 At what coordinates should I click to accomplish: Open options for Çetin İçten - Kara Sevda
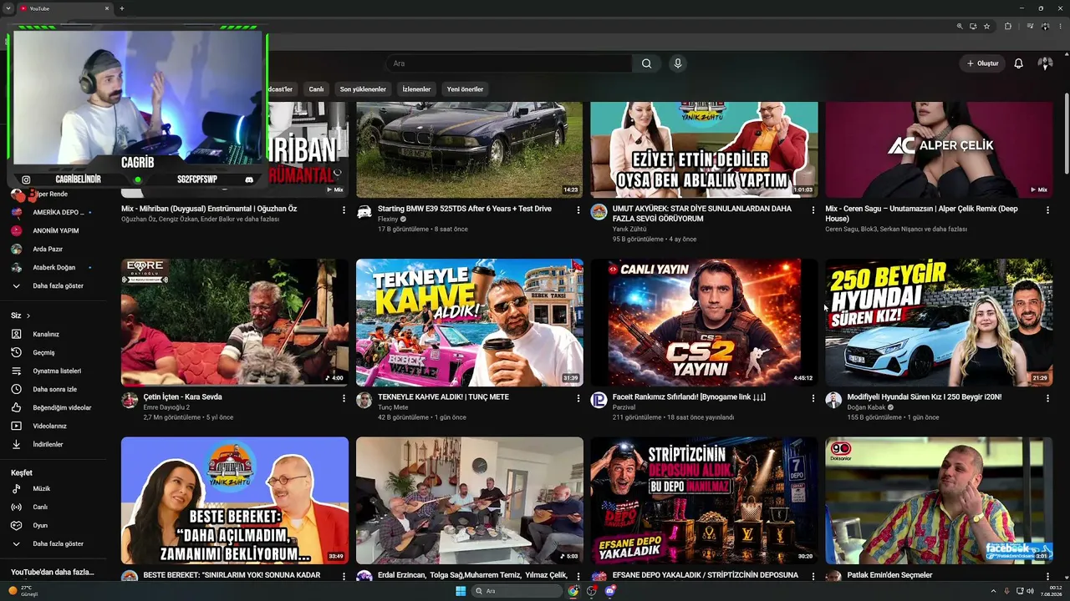point(343,398)
